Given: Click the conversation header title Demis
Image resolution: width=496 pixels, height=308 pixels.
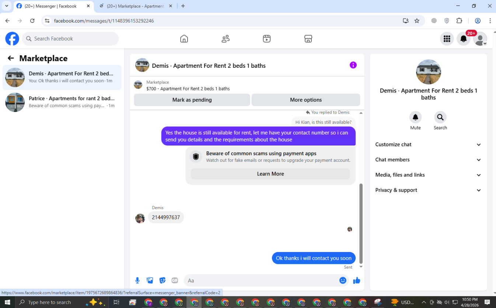Looking at the screenshot, I should pyautogui.click(x=209, y=66).
